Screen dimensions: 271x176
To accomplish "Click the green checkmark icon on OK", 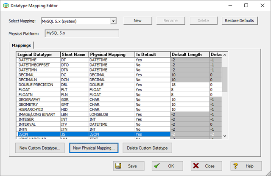I will (x=157, y=166).
